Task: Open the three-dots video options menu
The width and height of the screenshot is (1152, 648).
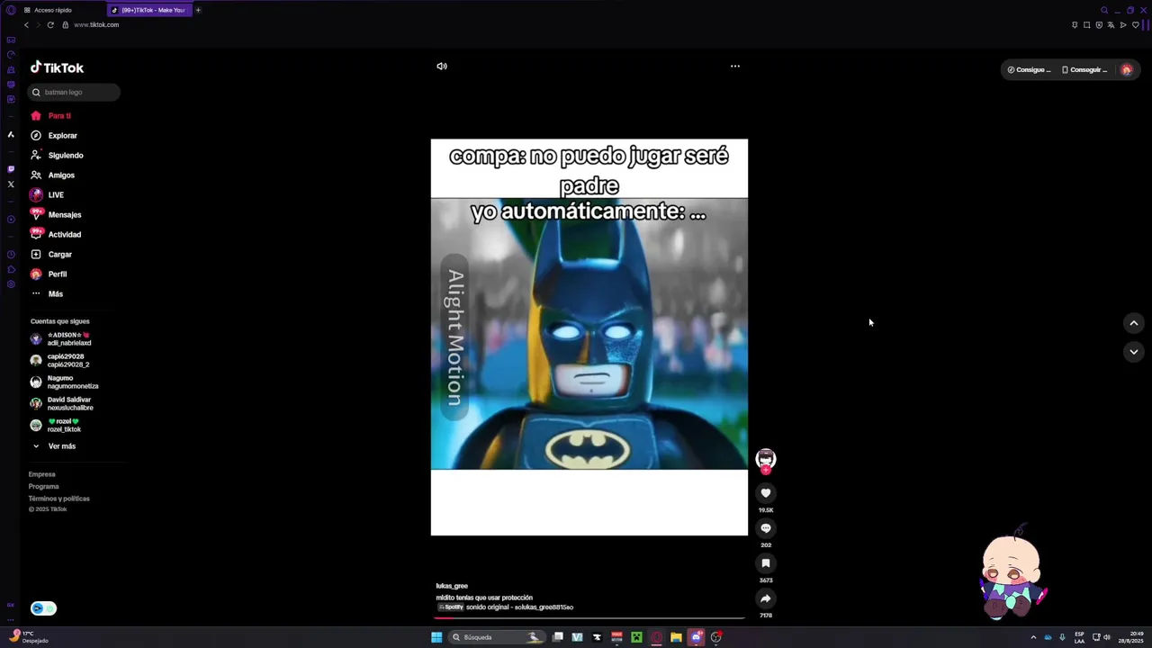Action: click(735, 66)
